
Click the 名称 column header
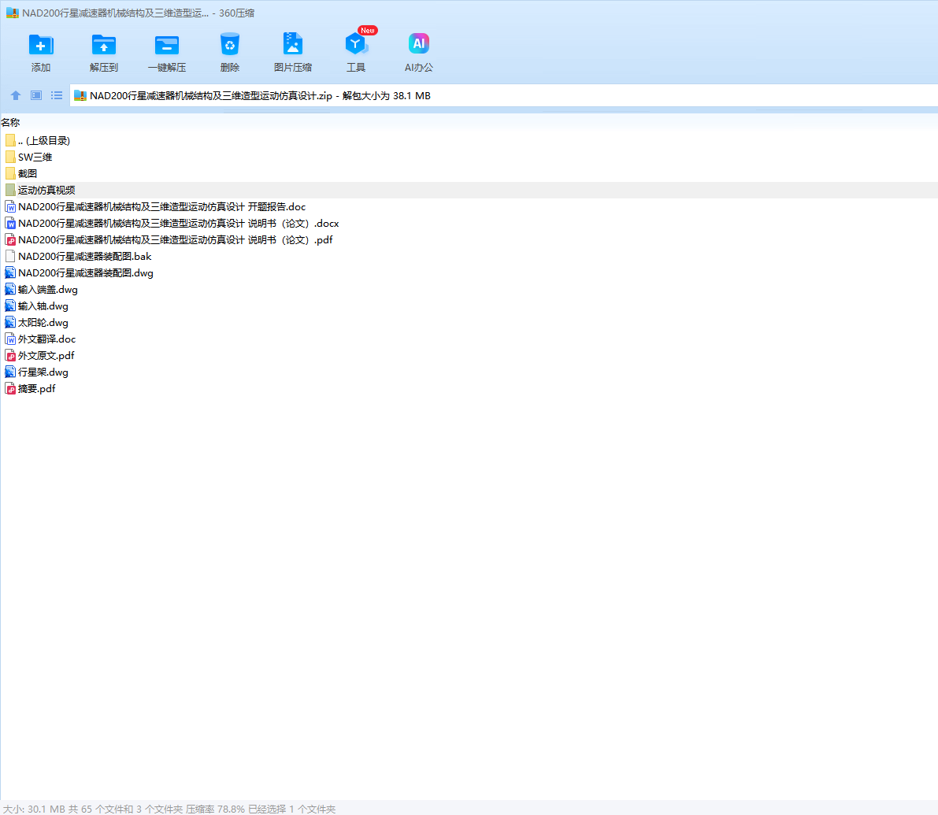coord(10,123)
